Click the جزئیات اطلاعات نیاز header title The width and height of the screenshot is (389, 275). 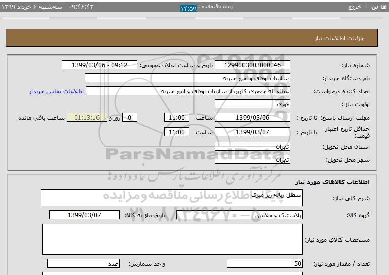point(339,39)
